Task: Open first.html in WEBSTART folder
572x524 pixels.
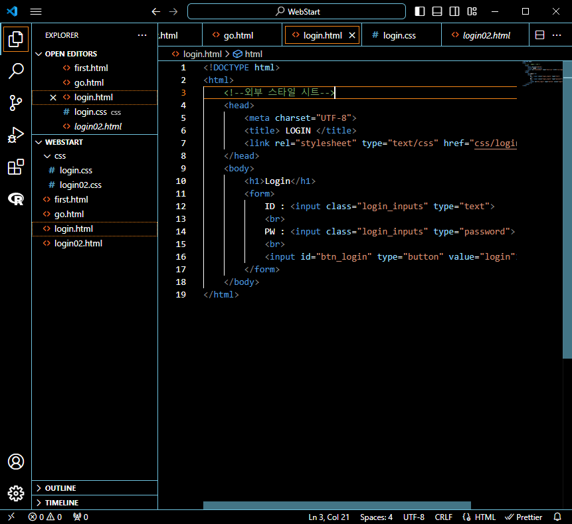Action: point(95,199)
